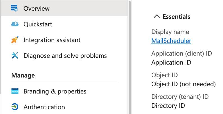The width and height of the screenshot is (223, 114).
Task: Click the Essentials heading text
Action: point(176,17)
